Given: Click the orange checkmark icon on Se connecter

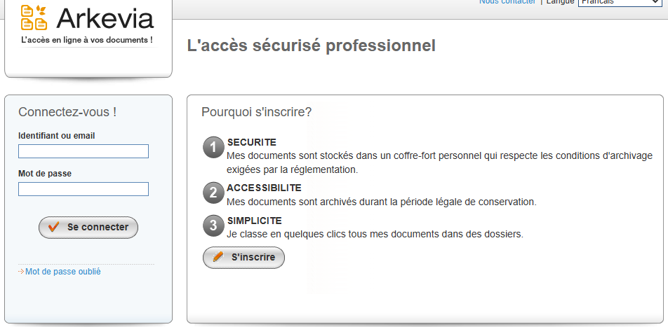Looking at the screenshot, I should (x=53, y=228).
